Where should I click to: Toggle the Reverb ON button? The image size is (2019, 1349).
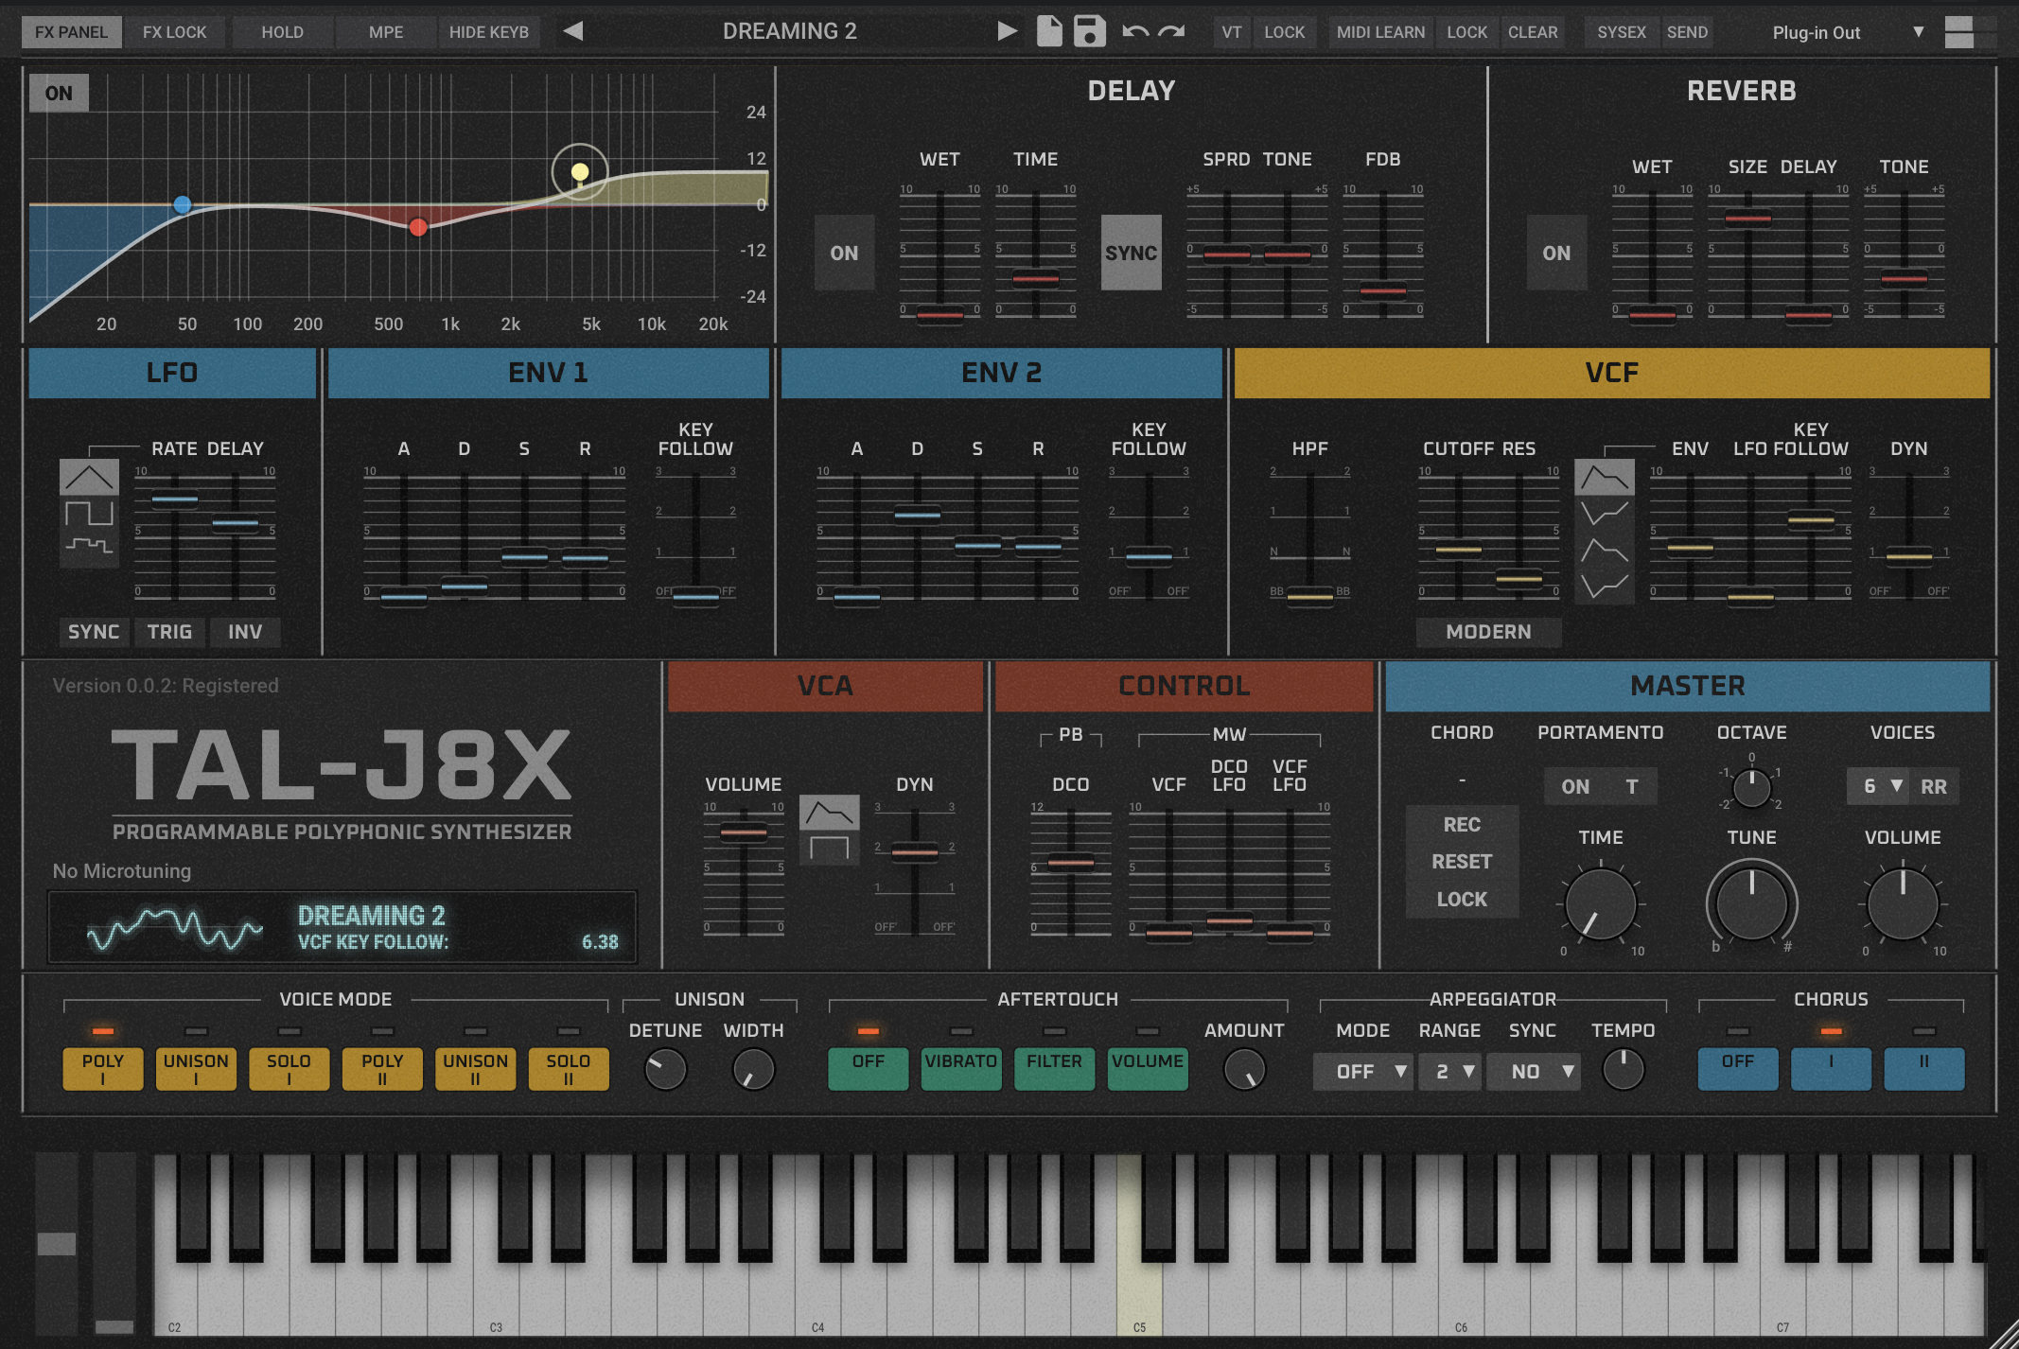click(x=1556, y=253)
